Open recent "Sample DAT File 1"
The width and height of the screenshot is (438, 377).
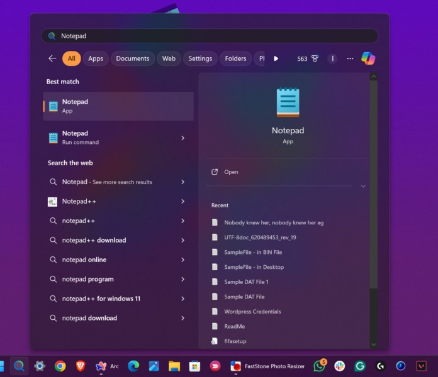246,282
